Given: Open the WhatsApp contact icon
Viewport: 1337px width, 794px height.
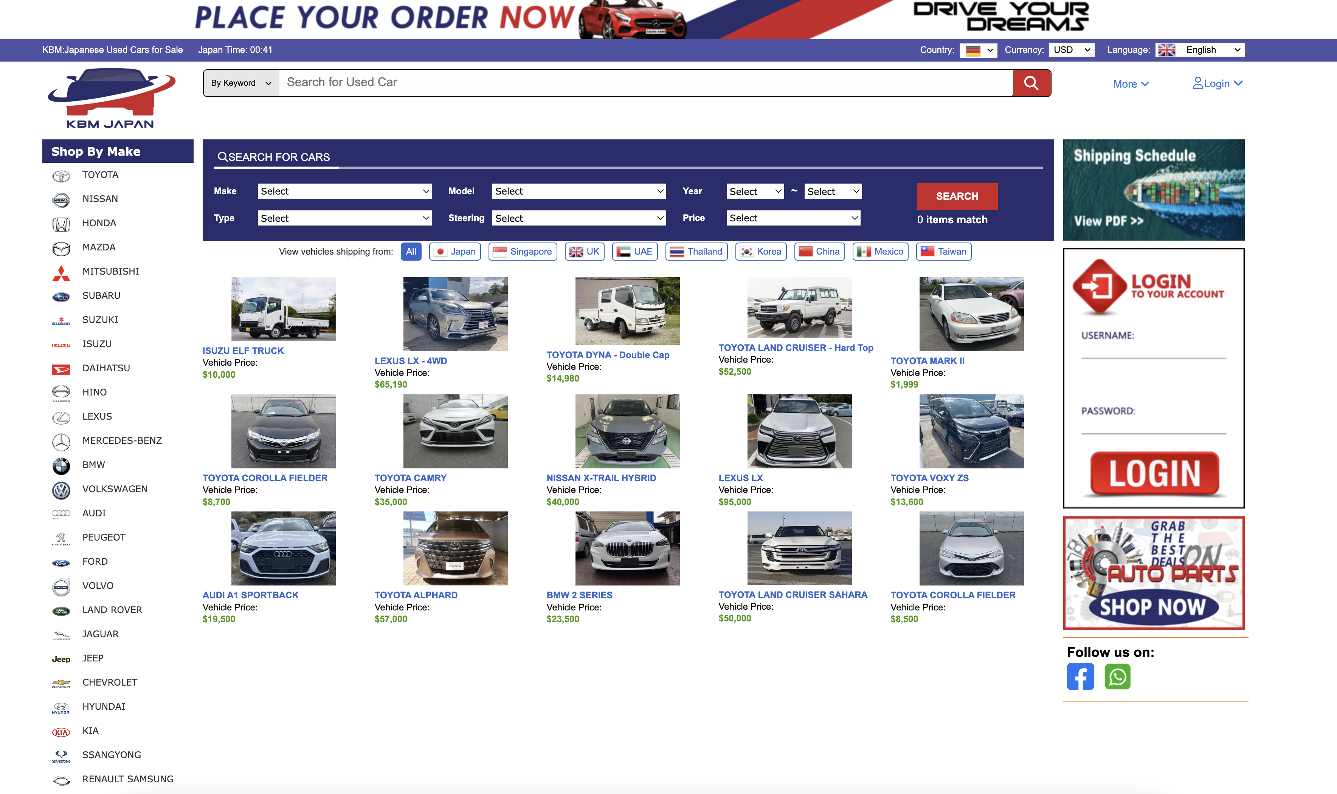Looking at the screenshot, I should point(1117,676).
